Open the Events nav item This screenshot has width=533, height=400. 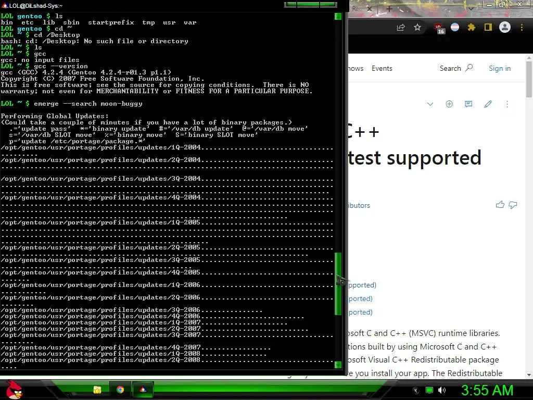(x=382, y=68)
